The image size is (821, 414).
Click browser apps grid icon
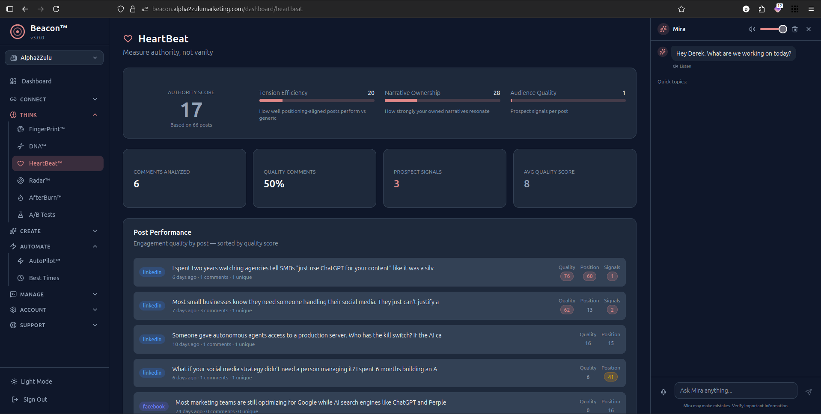pos(795,9)
